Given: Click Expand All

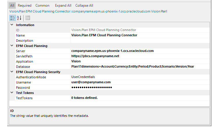Looking at the screenshot, I should (63, 6).
